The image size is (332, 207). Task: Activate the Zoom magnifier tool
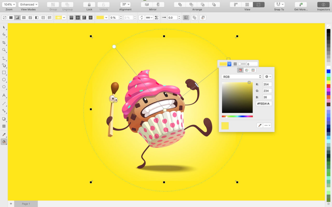pos(4,50)
